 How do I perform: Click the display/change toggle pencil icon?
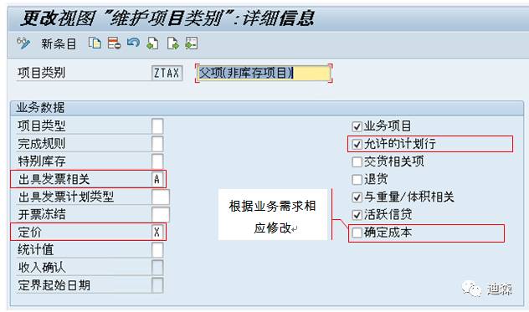23,43
